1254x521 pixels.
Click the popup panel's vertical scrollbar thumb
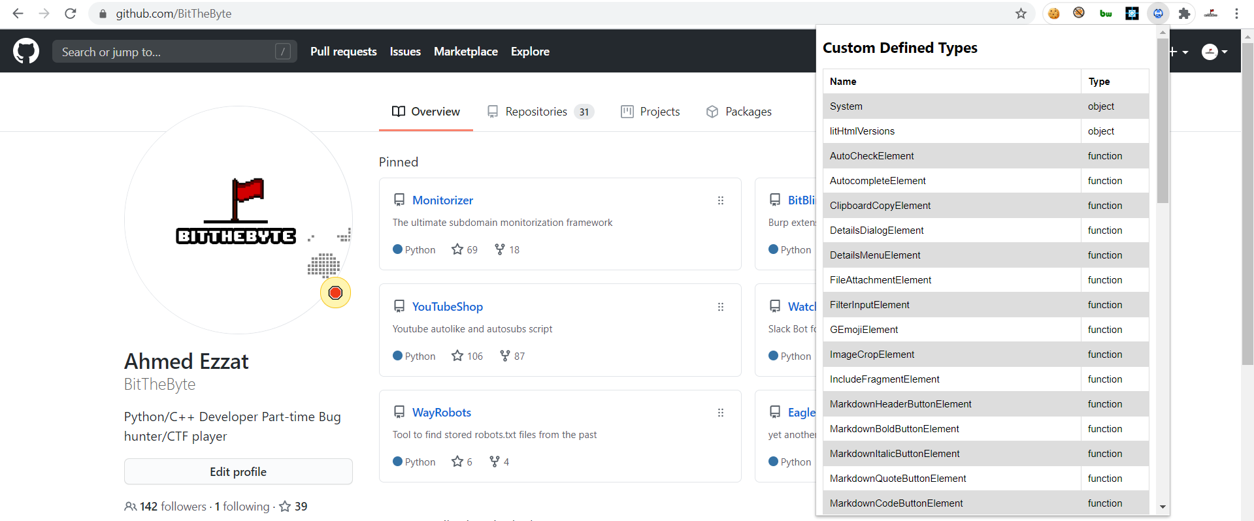[1163, 121]
